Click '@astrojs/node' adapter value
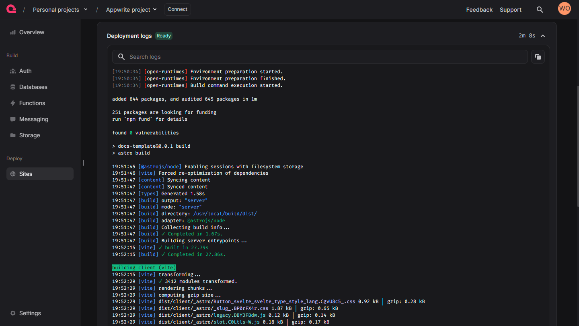The height and width of the screenshot is (326, 579). [x=206, y=221]
